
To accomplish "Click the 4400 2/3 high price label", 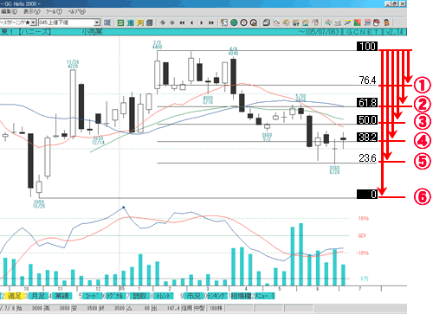I will [x=158, y=44].
